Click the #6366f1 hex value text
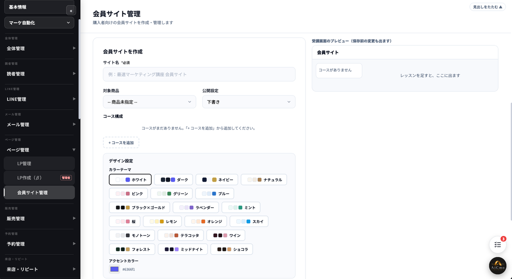This screenshot has width=512, height=279. pyautogui.click(x=128, y=269)
